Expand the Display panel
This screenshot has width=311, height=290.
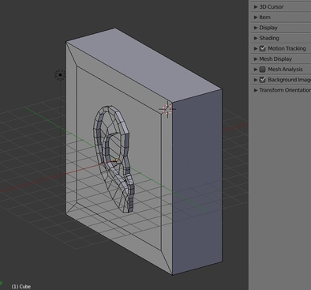256,28
